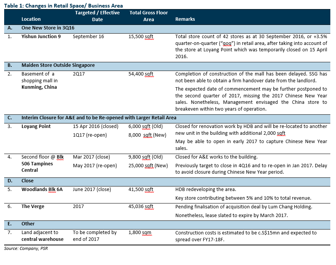Click the 'Yishun Junction 9' location cell
The width and height of the screenshot is (336, 265).
(x=41, y=37)
